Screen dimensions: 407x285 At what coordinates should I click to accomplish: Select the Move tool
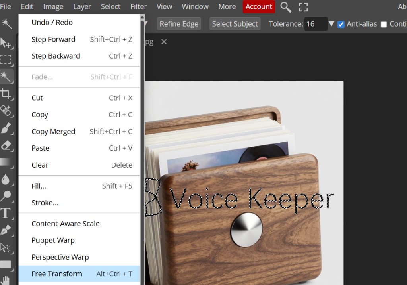tap(6, 43)
